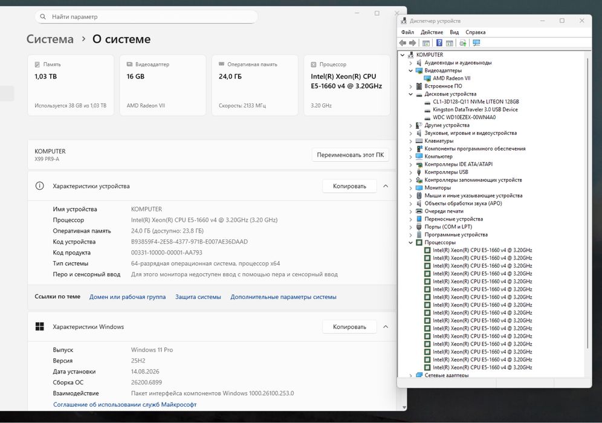Click the Back arrow in Device Manager toolbar
This screenshot has height=423, width=602.
403,43
